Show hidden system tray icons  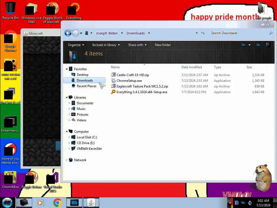230,203
